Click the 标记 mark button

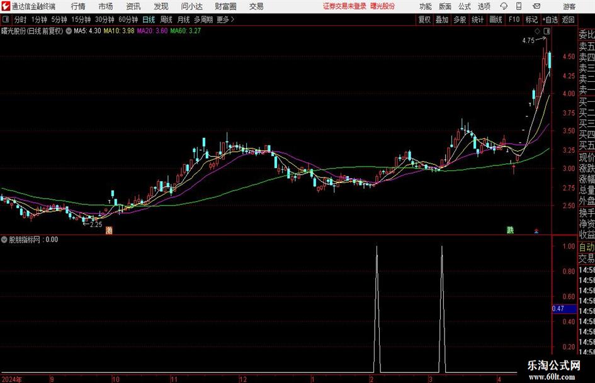pyautogui.click(x=531, y=19)
